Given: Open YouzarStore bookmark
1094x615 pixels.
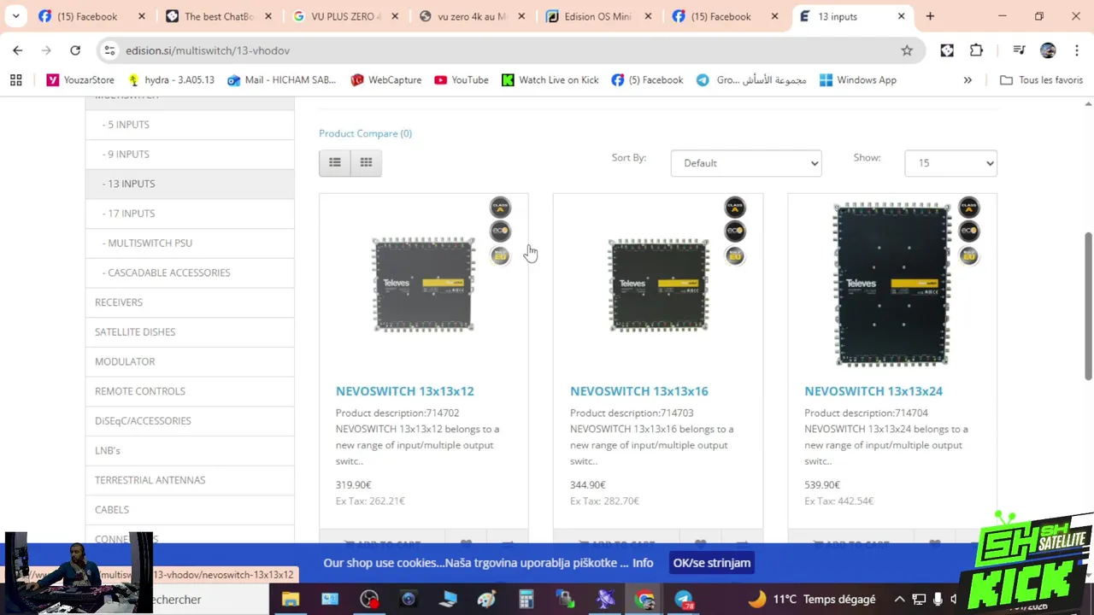Looking at the screenshot, I should coord(80,79).
